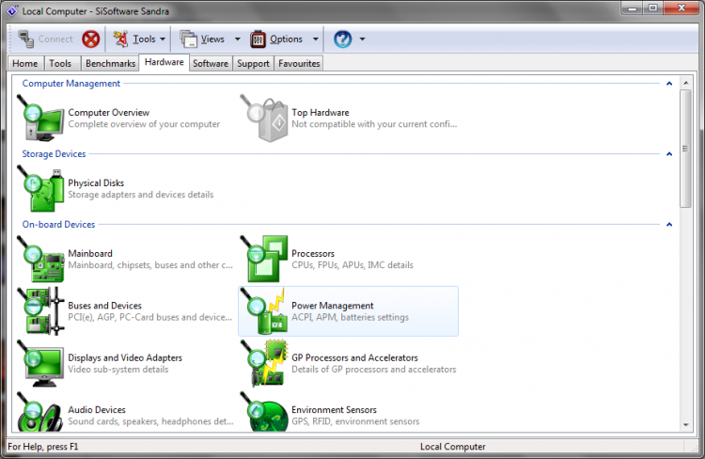This screenshot has height=459, width=705.
Task: Open the Environment Sensors icon
Action: pos(264,412)
